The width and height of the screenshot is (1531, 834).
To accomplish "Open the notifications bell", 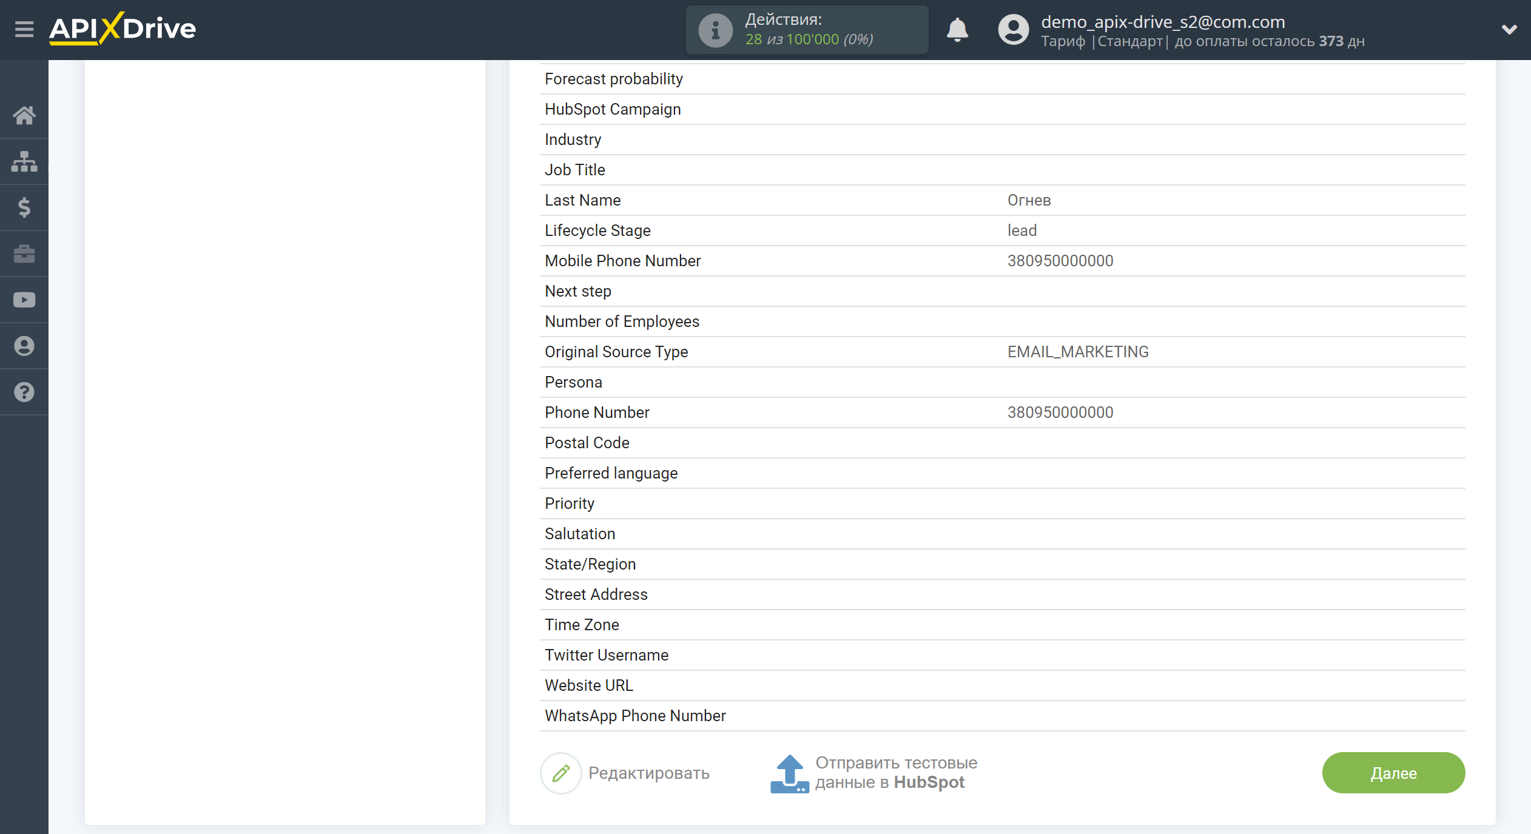I will point(957,29).
